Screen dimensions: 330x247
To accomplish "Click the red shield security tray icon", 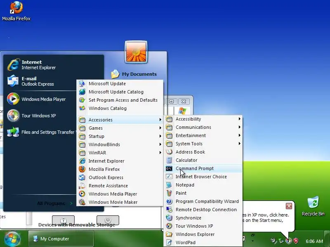I will pos(296,240).
